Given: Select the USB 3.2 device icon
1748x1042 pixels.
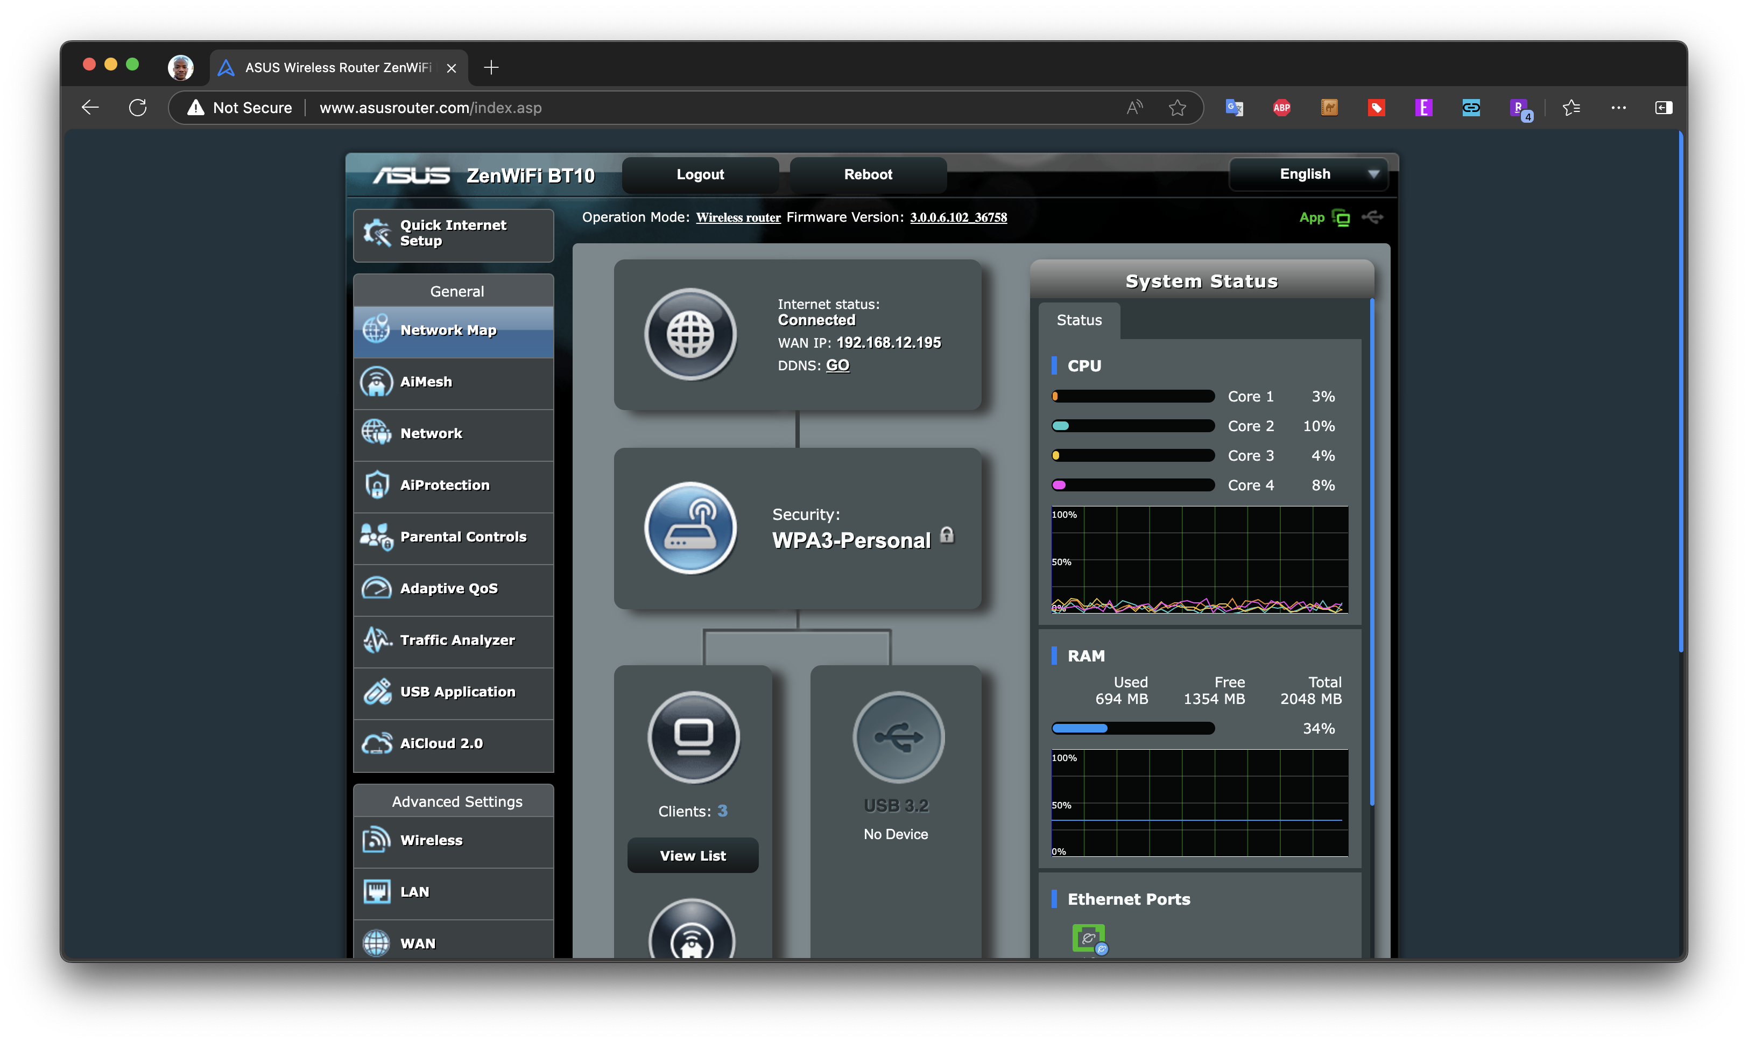Looking at the screenshot, I should (x=898, y=737).
